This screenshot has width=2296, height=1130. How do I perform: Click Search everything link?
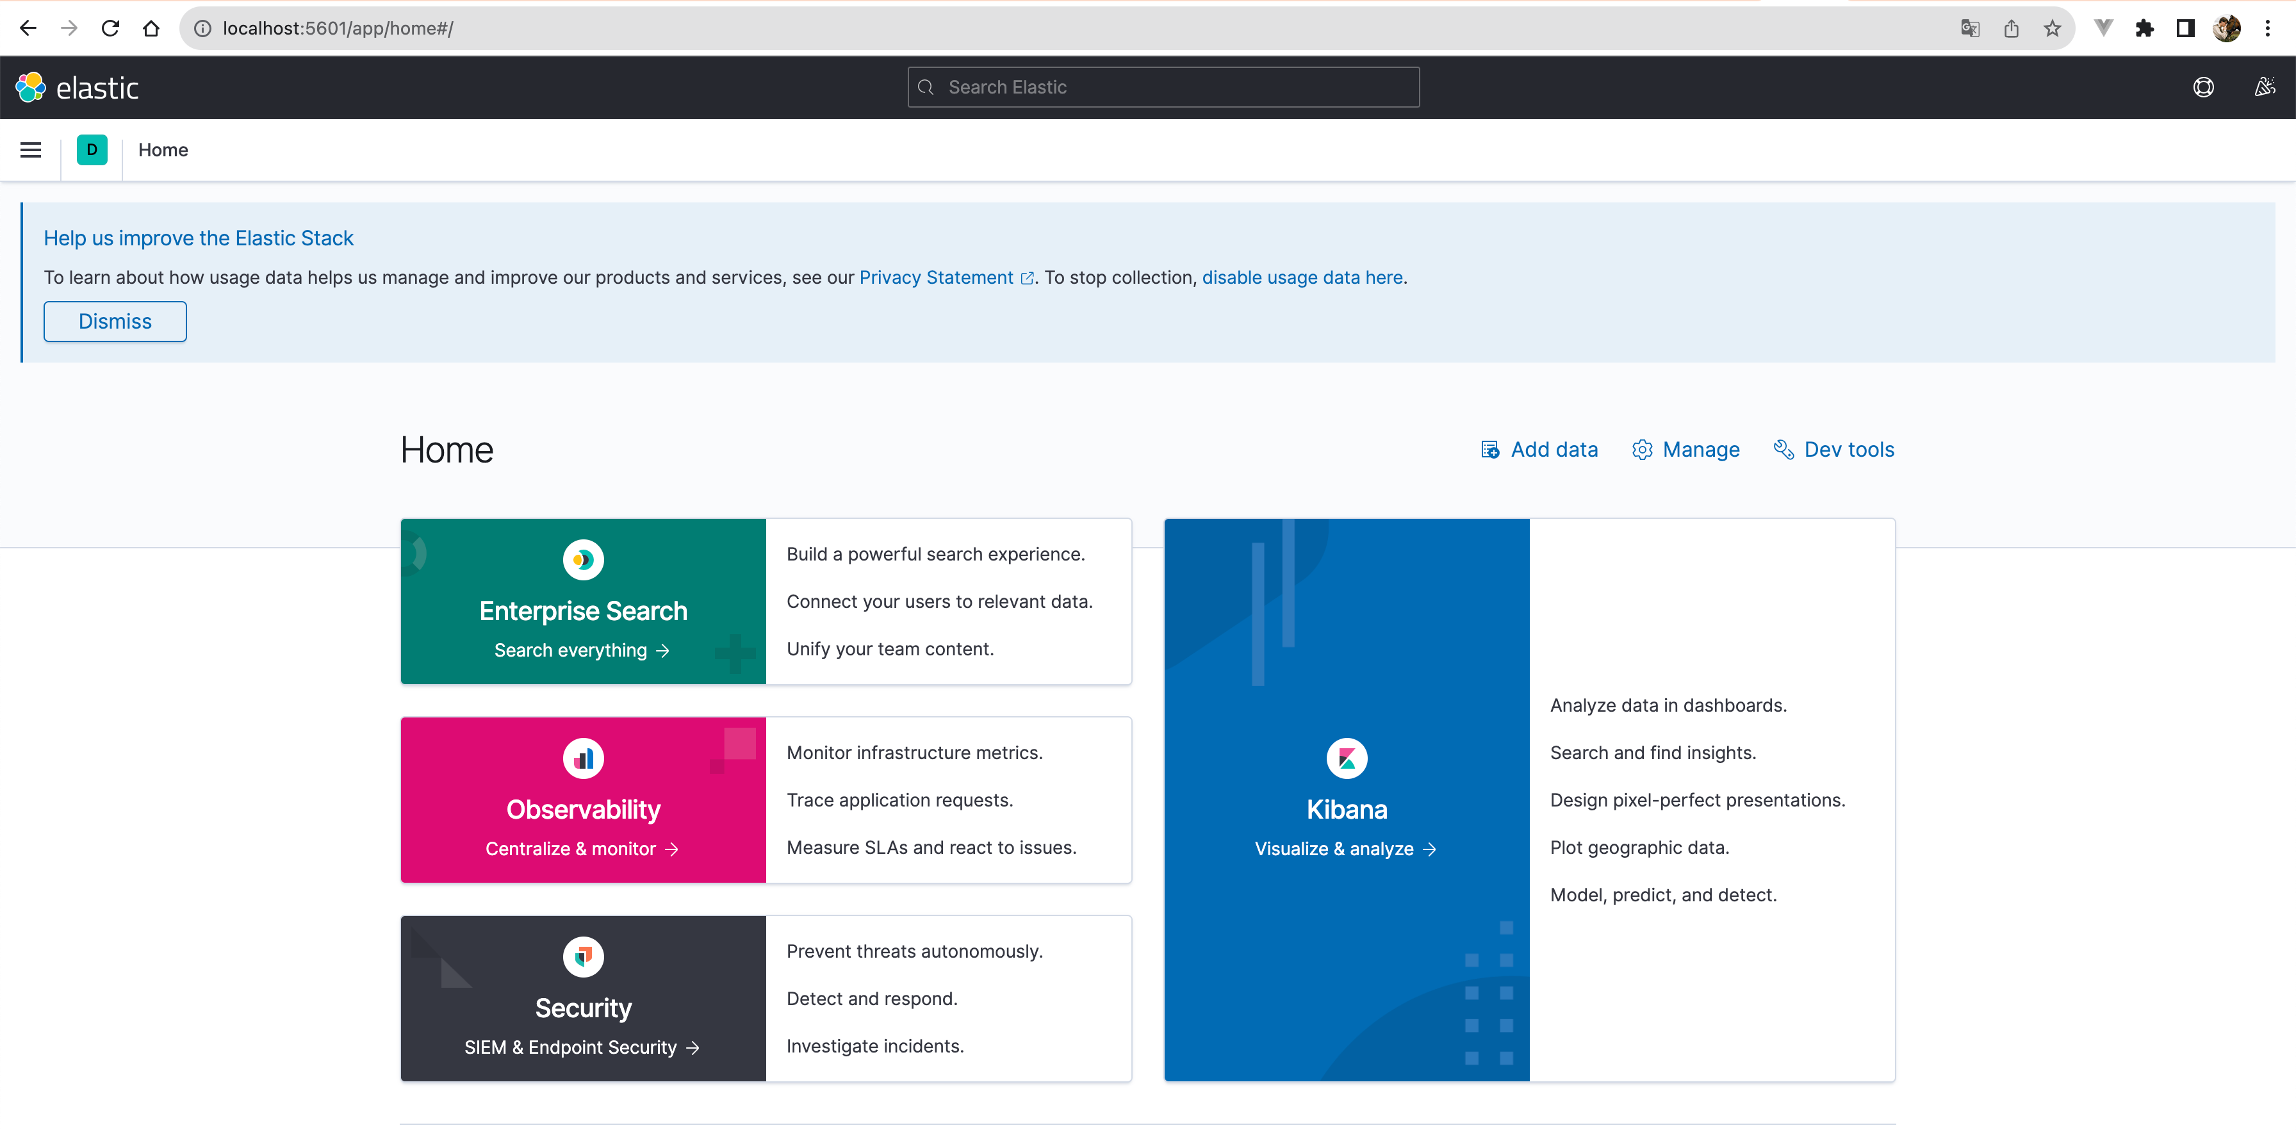coord(581,651)
